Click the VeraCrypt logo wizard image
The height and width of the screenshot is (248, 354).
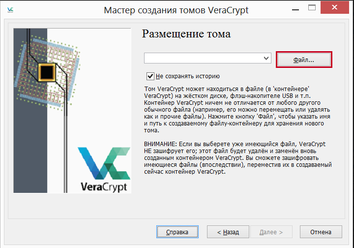[x=72, y=110]
